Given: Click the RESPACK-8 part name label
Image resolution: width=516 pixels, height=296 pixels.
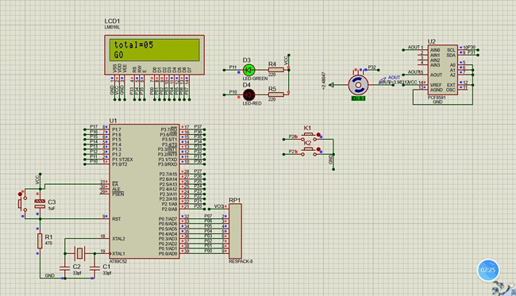Looking at the screenshot, I should pos(241,261).
